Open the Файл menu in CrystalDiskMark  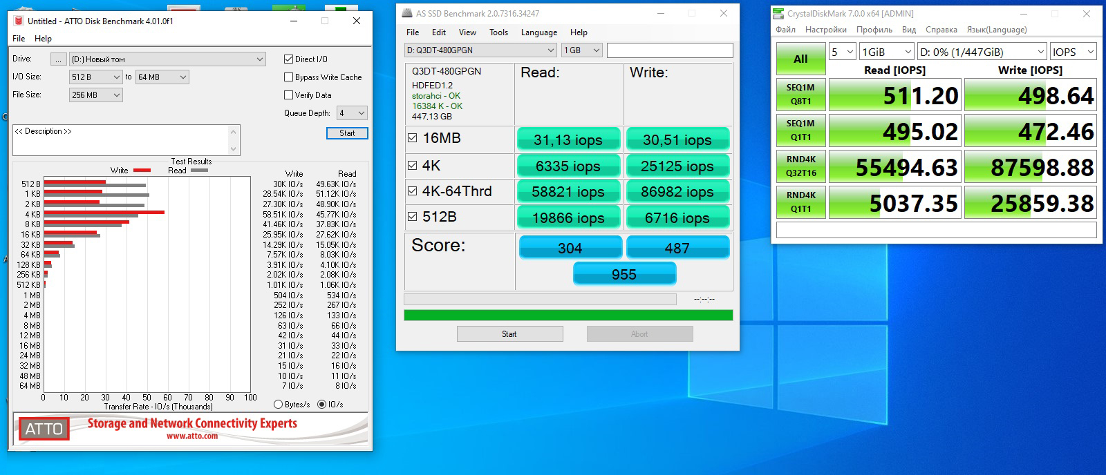click(x=785, y=30)
